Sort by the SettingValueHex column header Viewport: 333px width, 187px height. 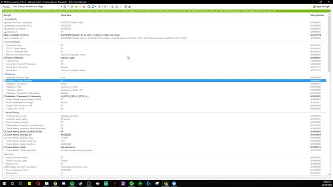click(317, 15)
